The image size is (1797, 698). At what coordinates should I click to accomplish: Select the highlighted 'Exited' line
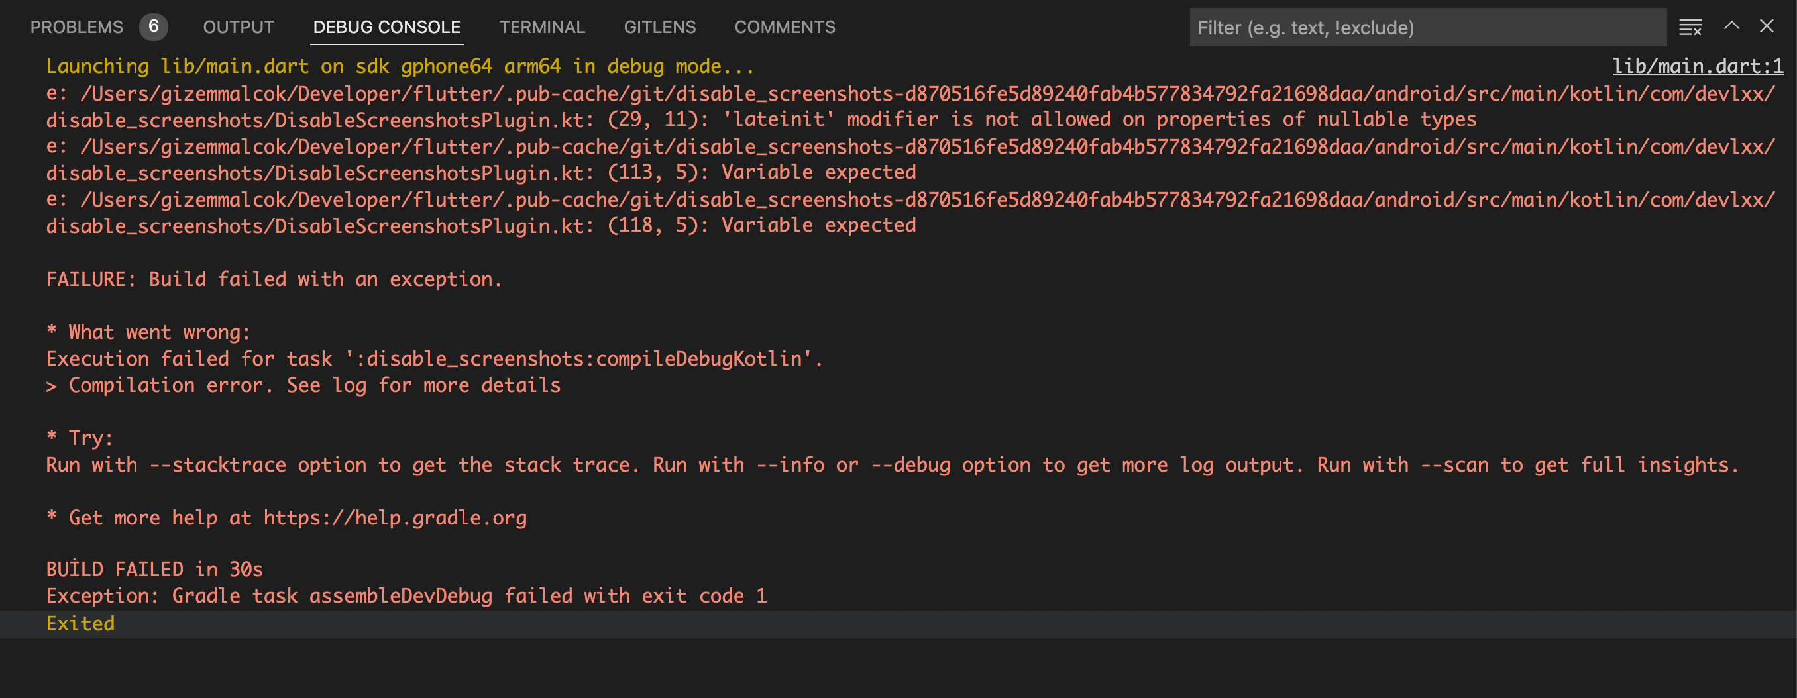[x=898, y=624]
